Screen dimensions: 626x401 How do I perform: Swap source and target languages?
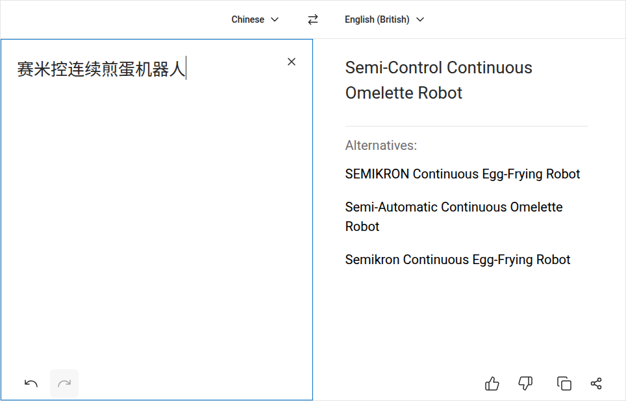click(x=313, y=19)
